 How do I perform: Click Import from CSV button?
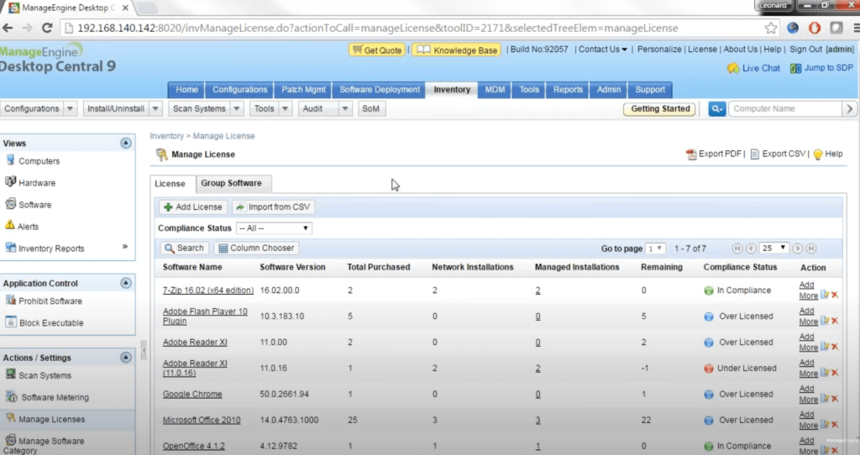[x=273, y=207]
